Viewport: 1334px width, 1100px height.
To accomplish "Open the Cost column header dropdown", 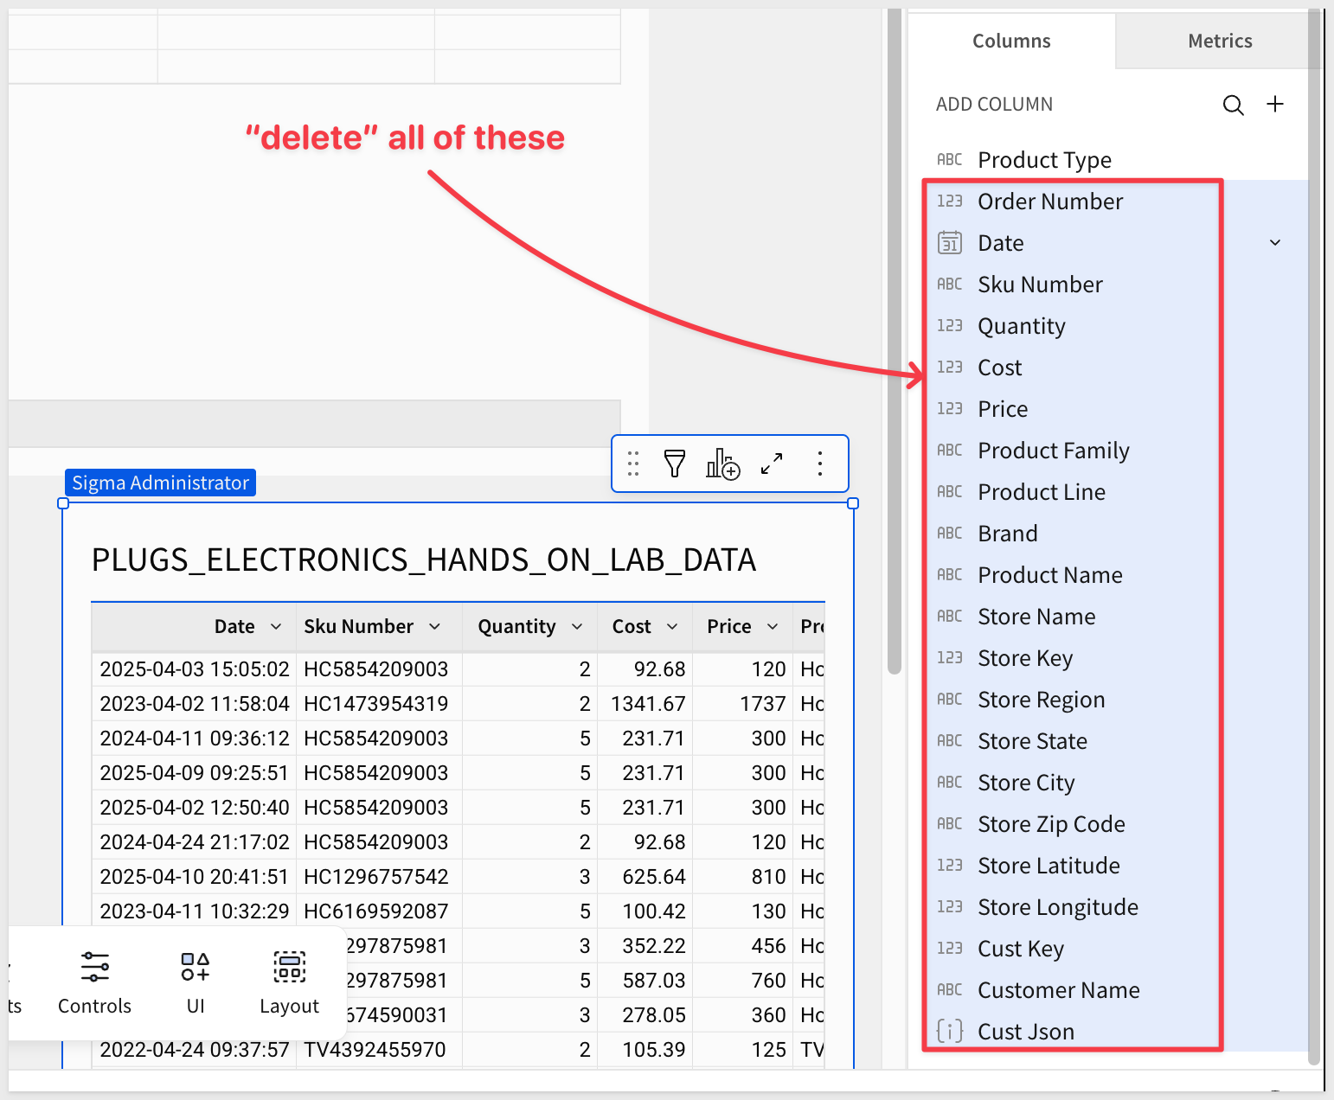I will [672, 627].
